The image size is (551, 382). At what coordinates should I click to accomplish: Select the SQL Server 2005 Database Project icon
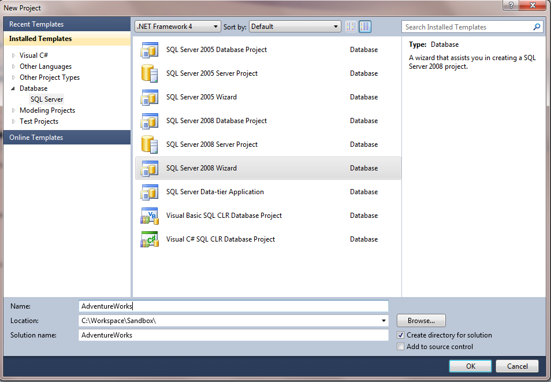(x=150, y=50)
